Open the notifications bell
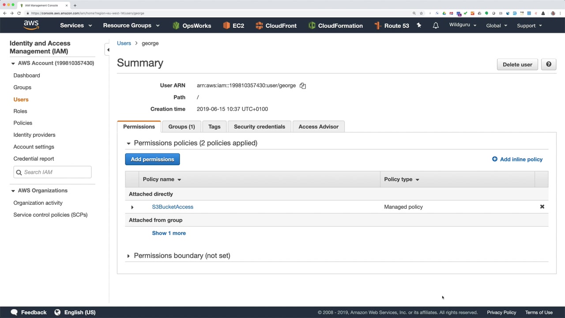This screenshot has height=318, width=565. (436, 25)
